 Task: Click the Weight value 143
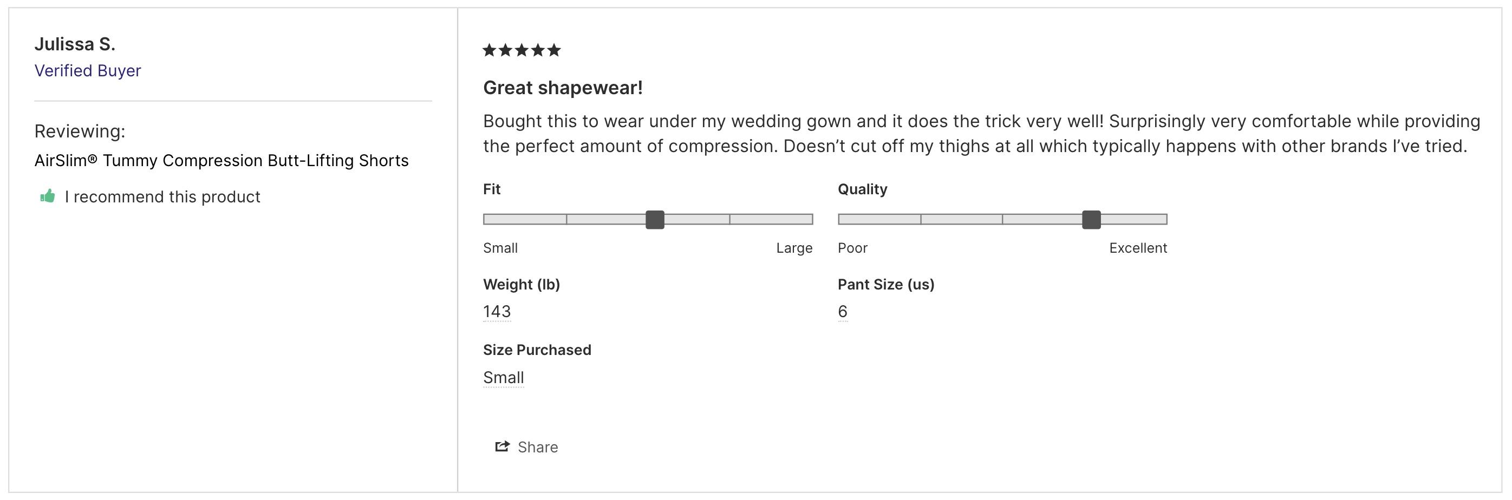coord(497,311)
